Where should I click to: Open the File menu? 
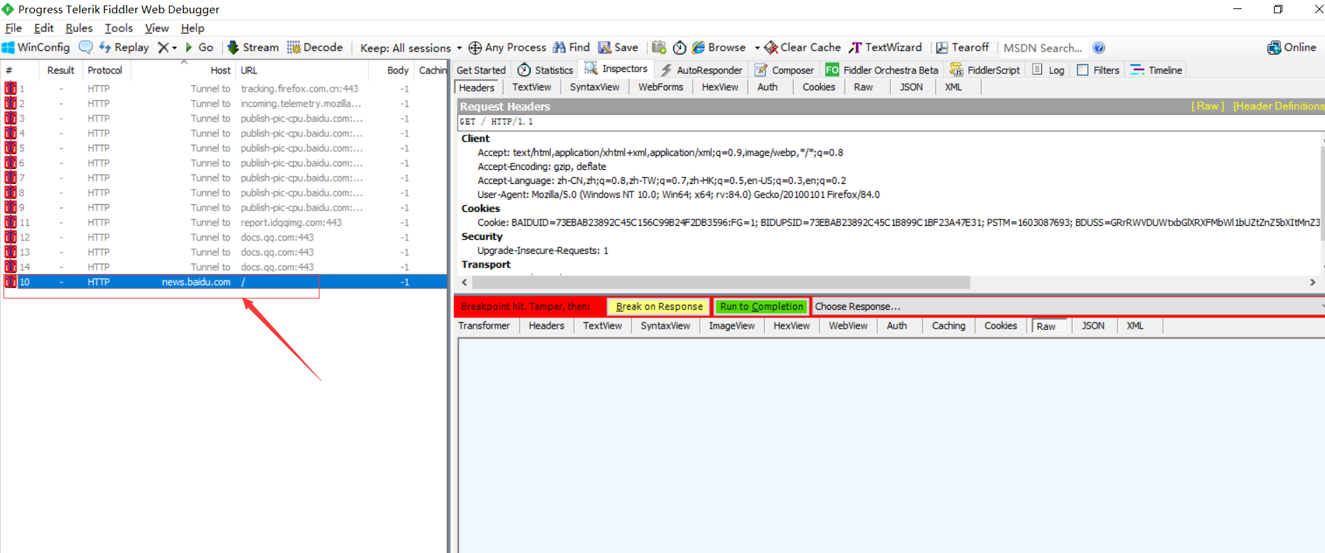(13, 28)
